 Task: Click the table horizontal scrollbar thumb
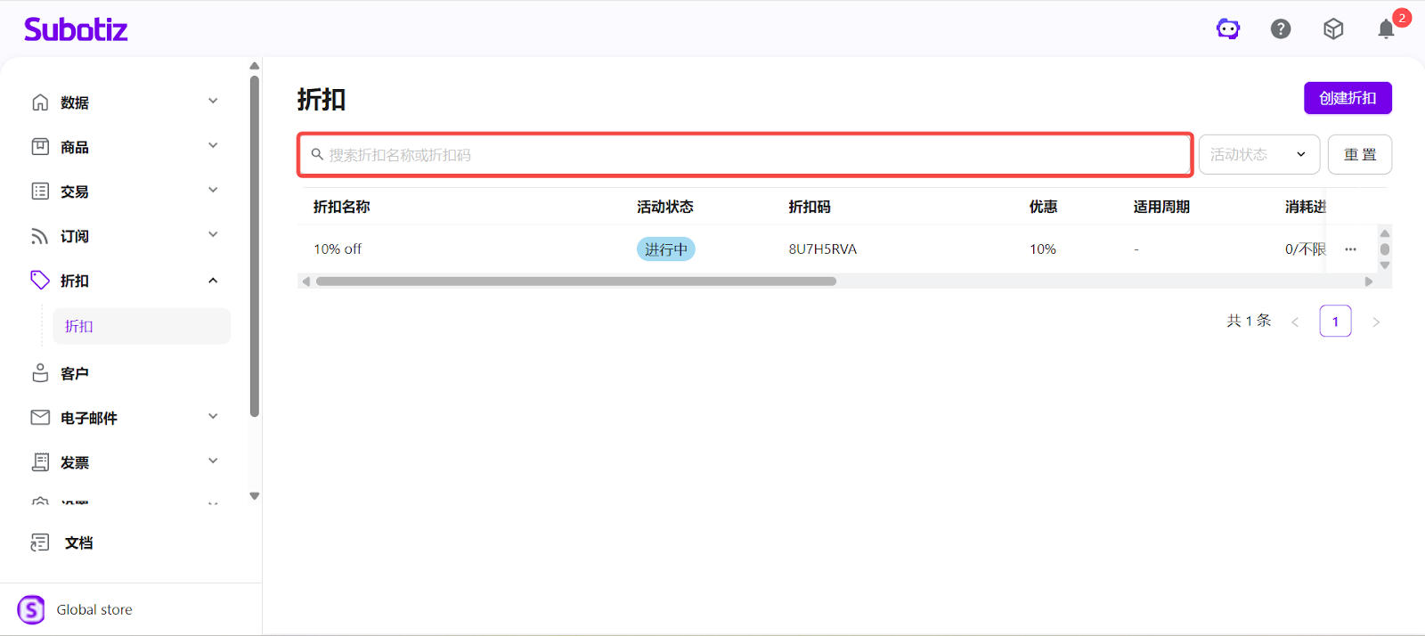click(x=575, y=281)
